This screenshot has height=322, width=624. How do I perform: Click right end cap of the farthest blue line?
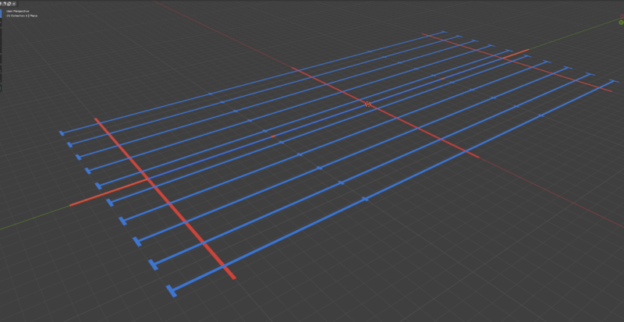click(443, 33)
